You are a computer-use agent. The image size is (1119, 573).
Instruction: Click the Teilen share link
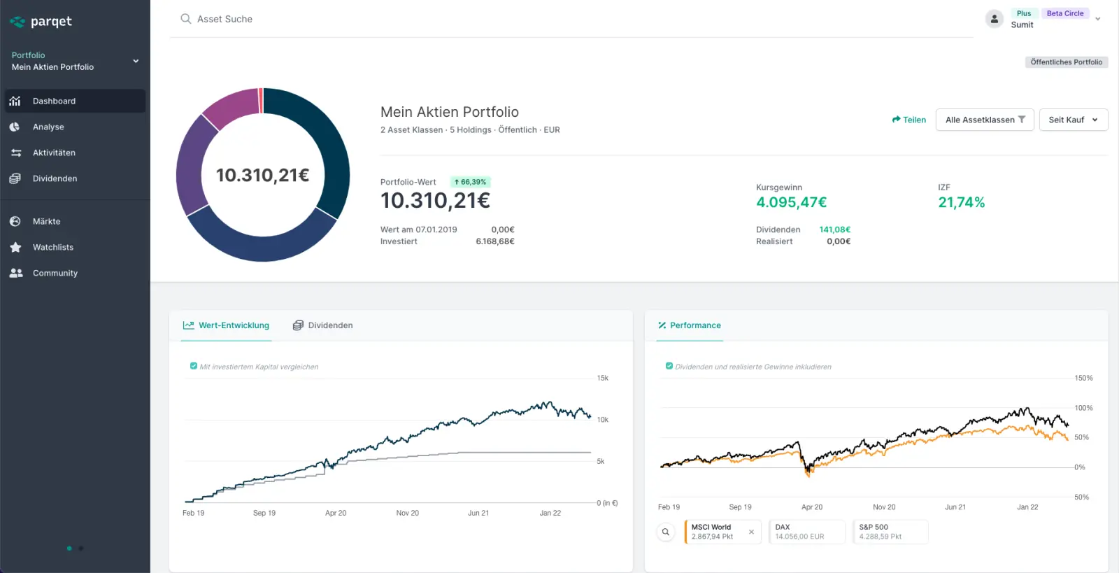908,120
